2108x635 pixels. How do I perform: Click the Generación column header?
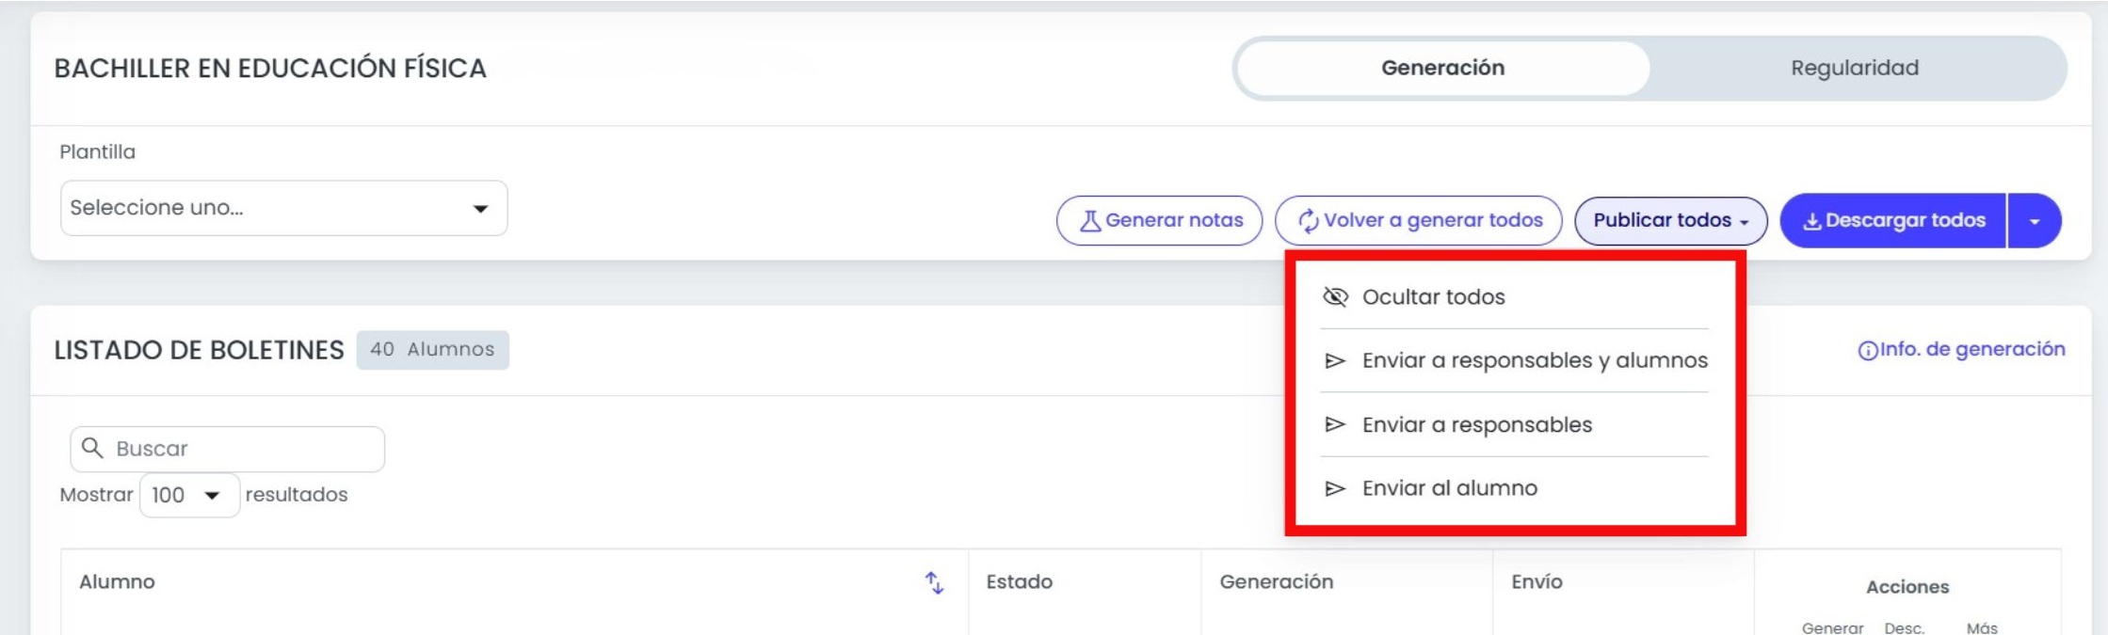[x=1276, y=582]
